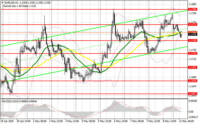Select the -0.00117 MACD scale value

[x=193, y=117]
